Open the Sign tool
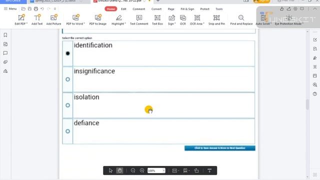 (171, 20)
